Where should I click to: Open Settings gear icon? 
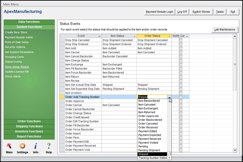[x=22, y=146]
